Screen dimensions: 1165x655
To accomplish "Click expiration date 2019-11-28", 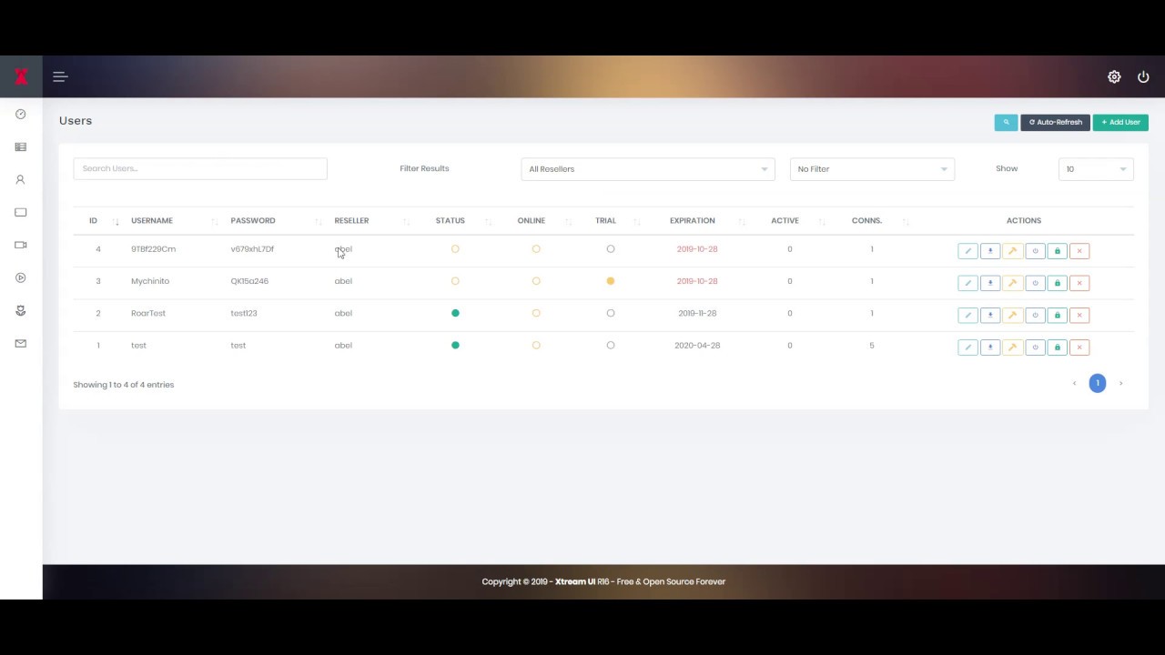I will click(x=697, y=313).
